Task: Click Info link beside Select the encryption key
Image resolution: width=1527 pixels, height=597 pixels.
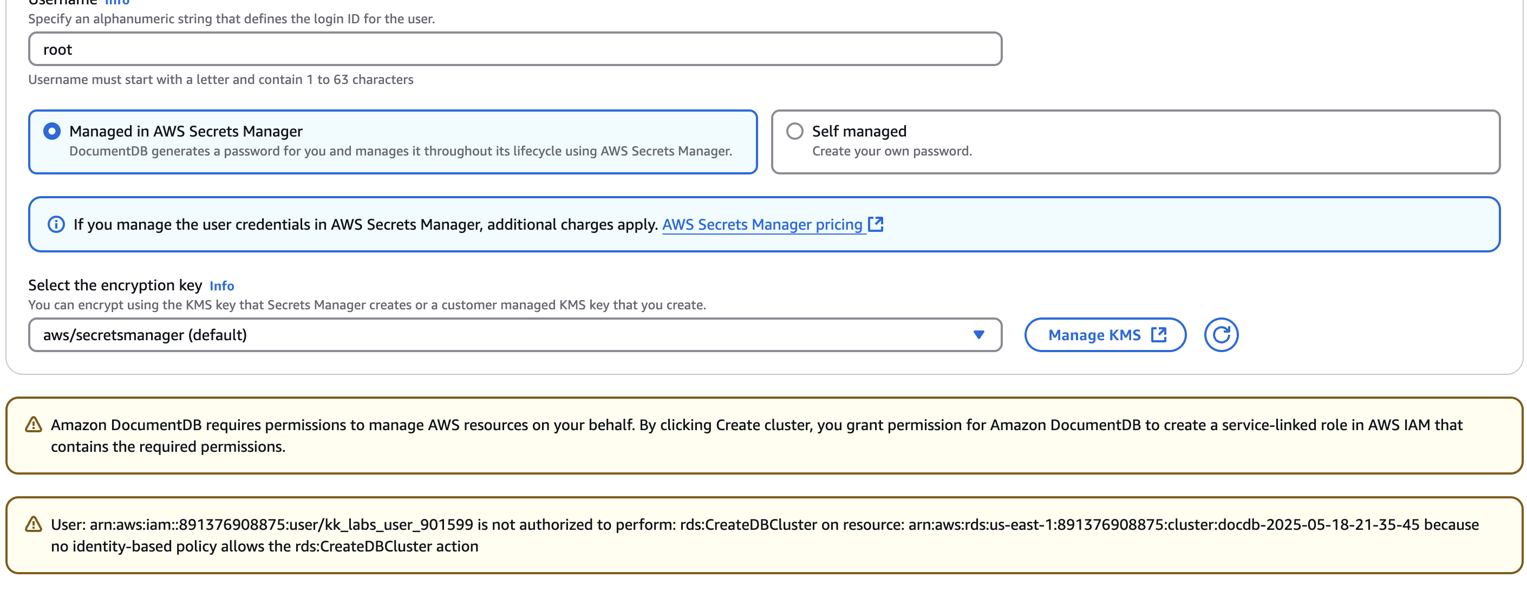Action: pos(221,285)
